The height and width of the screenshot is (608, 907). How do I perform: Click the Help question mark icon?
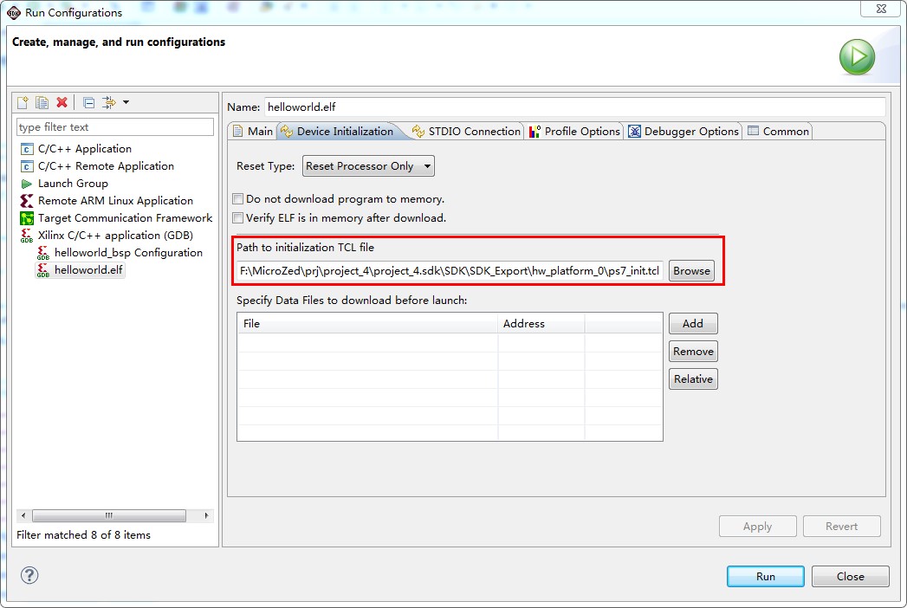tap(29, 575)
